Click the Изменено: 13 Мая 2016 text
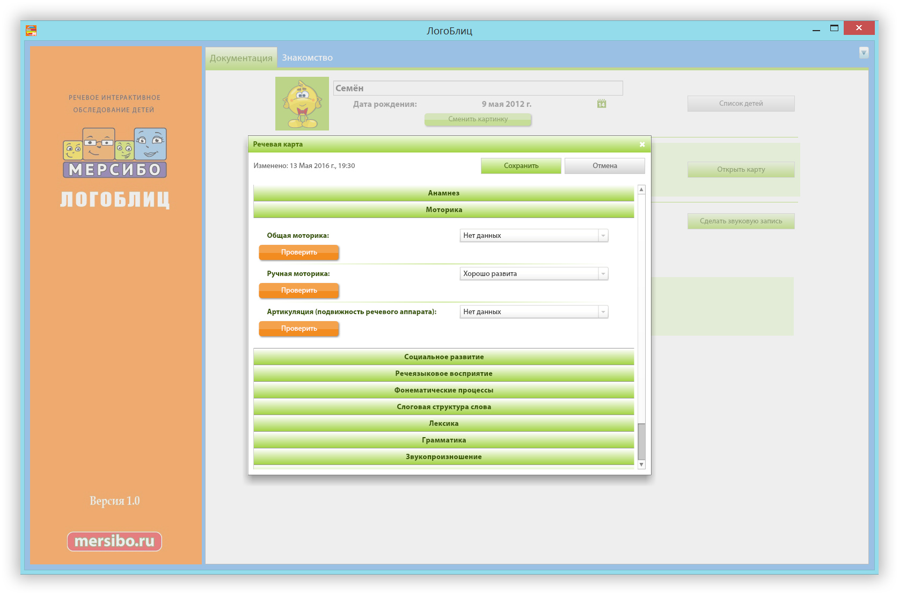Viewport: 899px width, 595px height. (x=304, y=166)
